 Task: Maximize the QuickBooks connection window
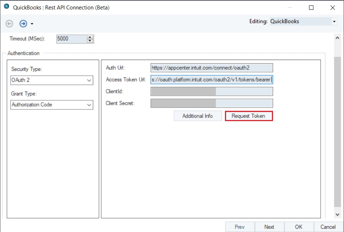(x=311, y=8)
